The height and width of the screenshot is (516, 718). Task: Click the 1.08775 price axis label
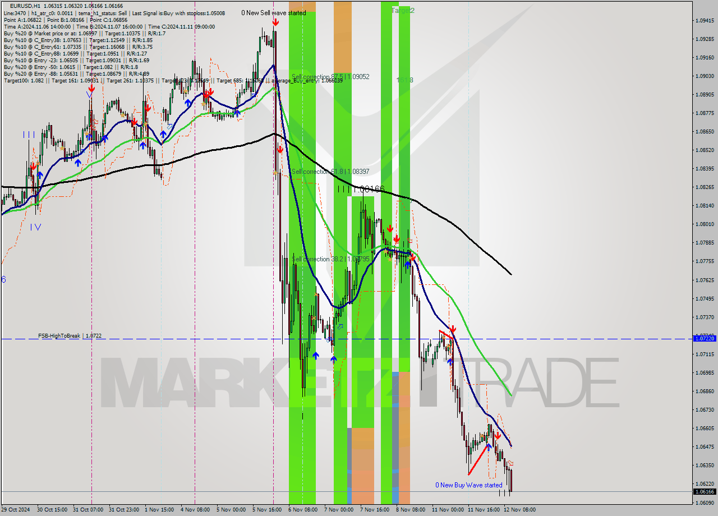coord(705,113)
